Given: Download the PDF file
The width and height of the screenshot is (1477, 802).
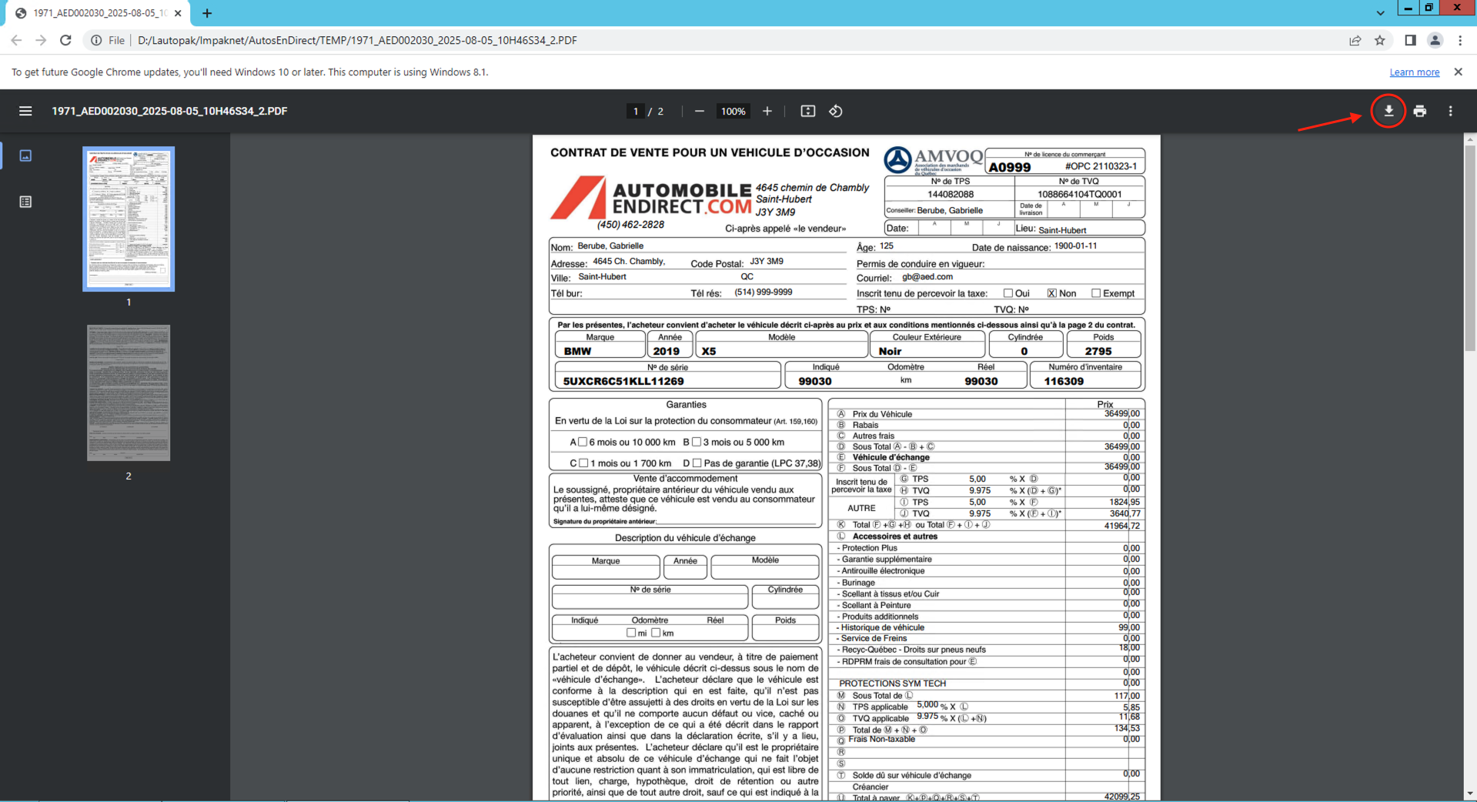Looking at the screenshot, I should [1388, 111].
